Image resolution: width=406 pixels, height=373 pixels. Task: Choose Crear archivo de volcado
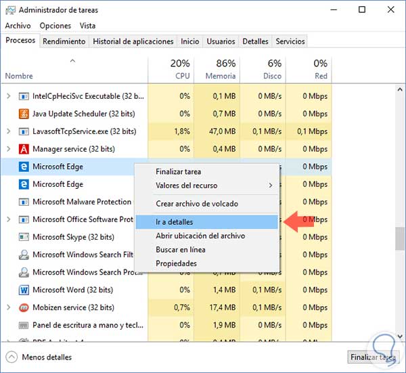tap(206, 204)
